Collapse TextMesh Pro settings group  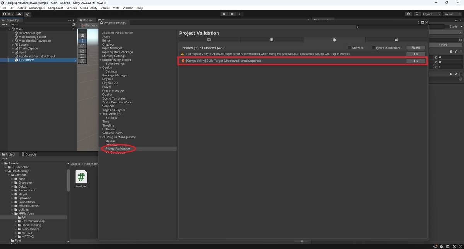[101, 114]
